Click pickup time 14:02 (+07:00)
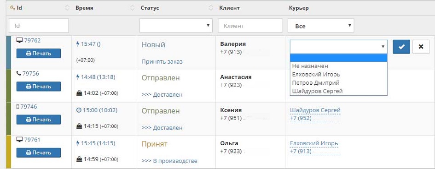This screenshot has height=169, width=435. 101,93
